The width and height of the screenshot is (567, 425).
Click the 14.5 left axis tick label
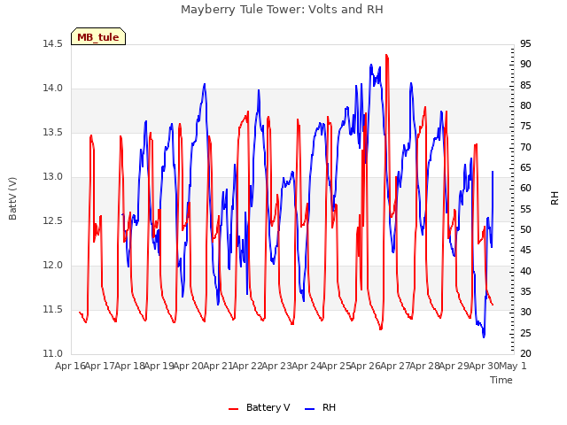[x=53, y=44]
